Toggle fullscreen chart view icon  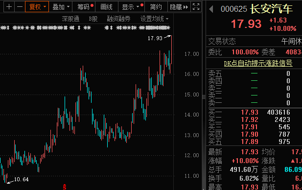(196, 7)
